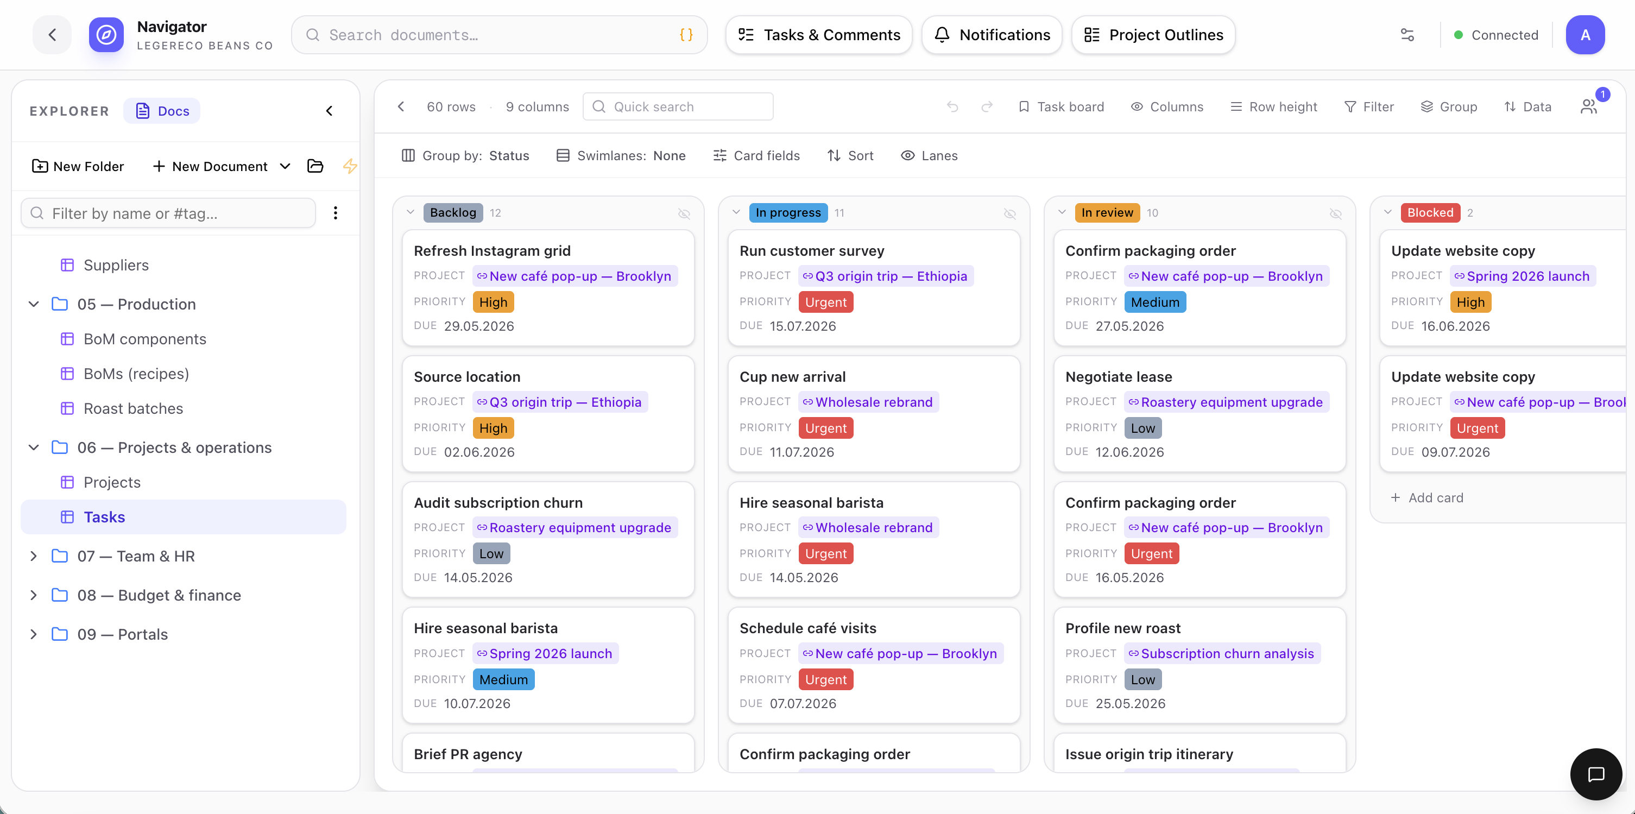
Task: Open the three-dot menu beside the filter field
Action: tap(335, 213)
